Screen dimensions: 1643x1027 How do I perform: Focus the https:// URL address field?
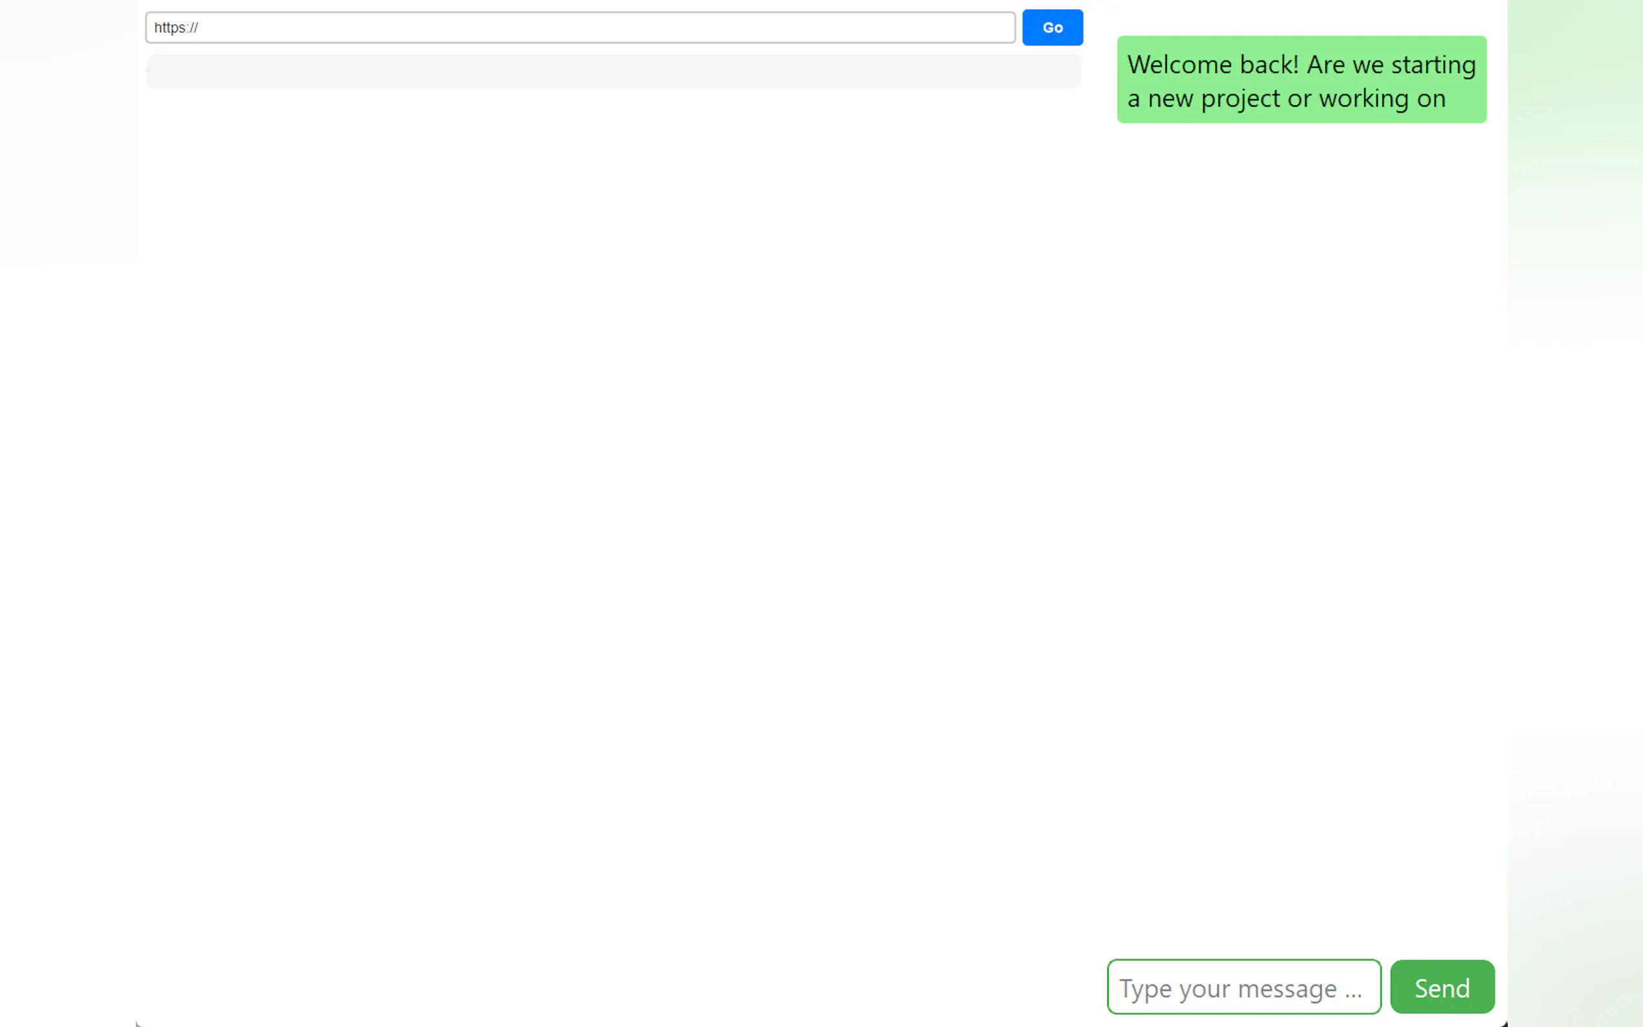(x=580, y=28)
